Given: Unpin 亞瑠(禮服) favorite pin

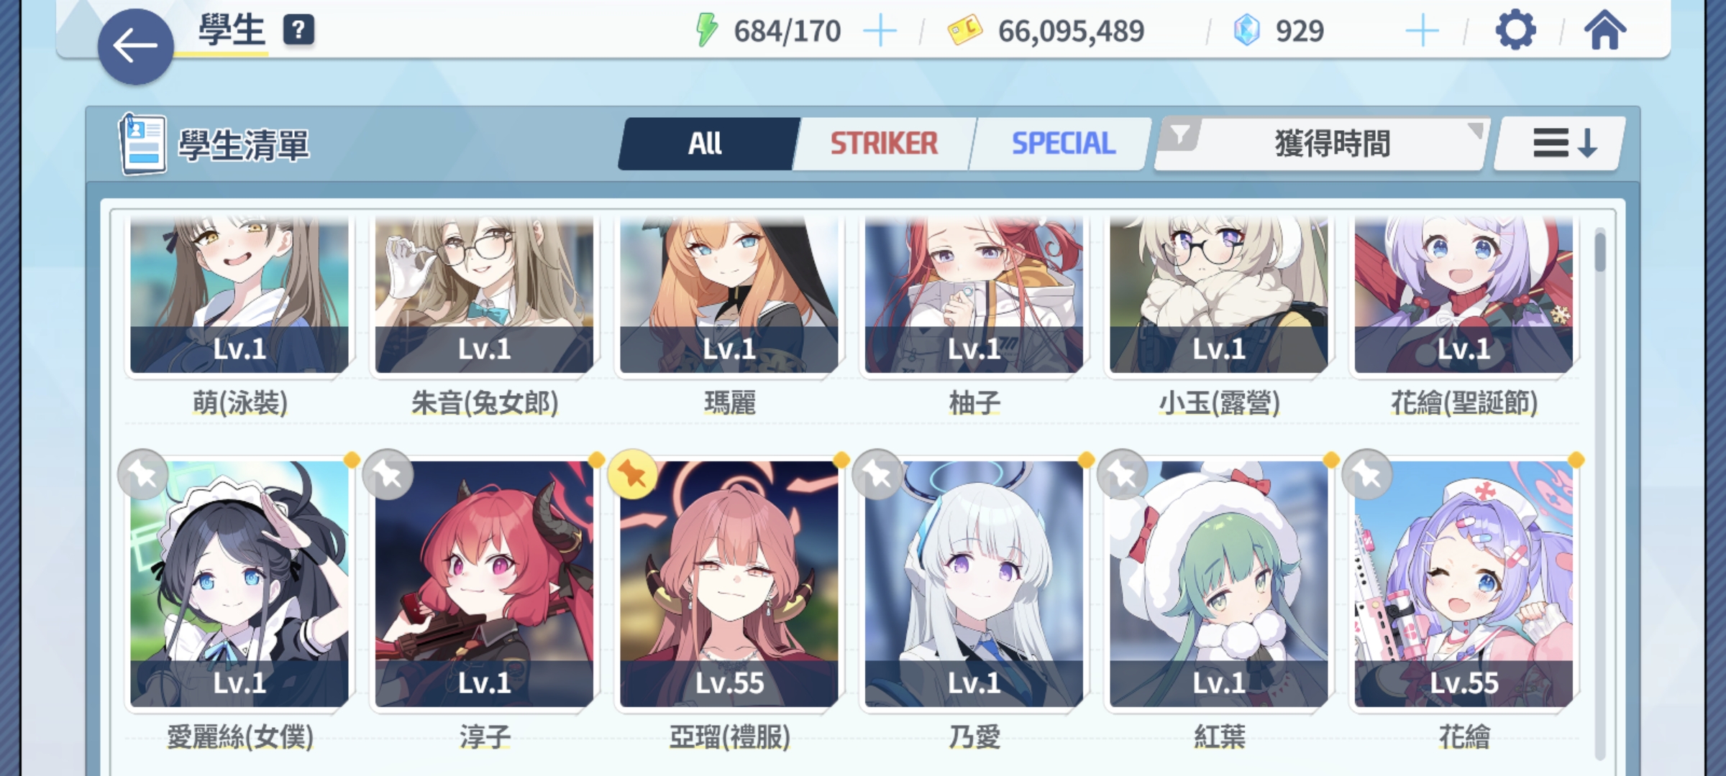Looking at the screenshot, I should tap(633, 474).
